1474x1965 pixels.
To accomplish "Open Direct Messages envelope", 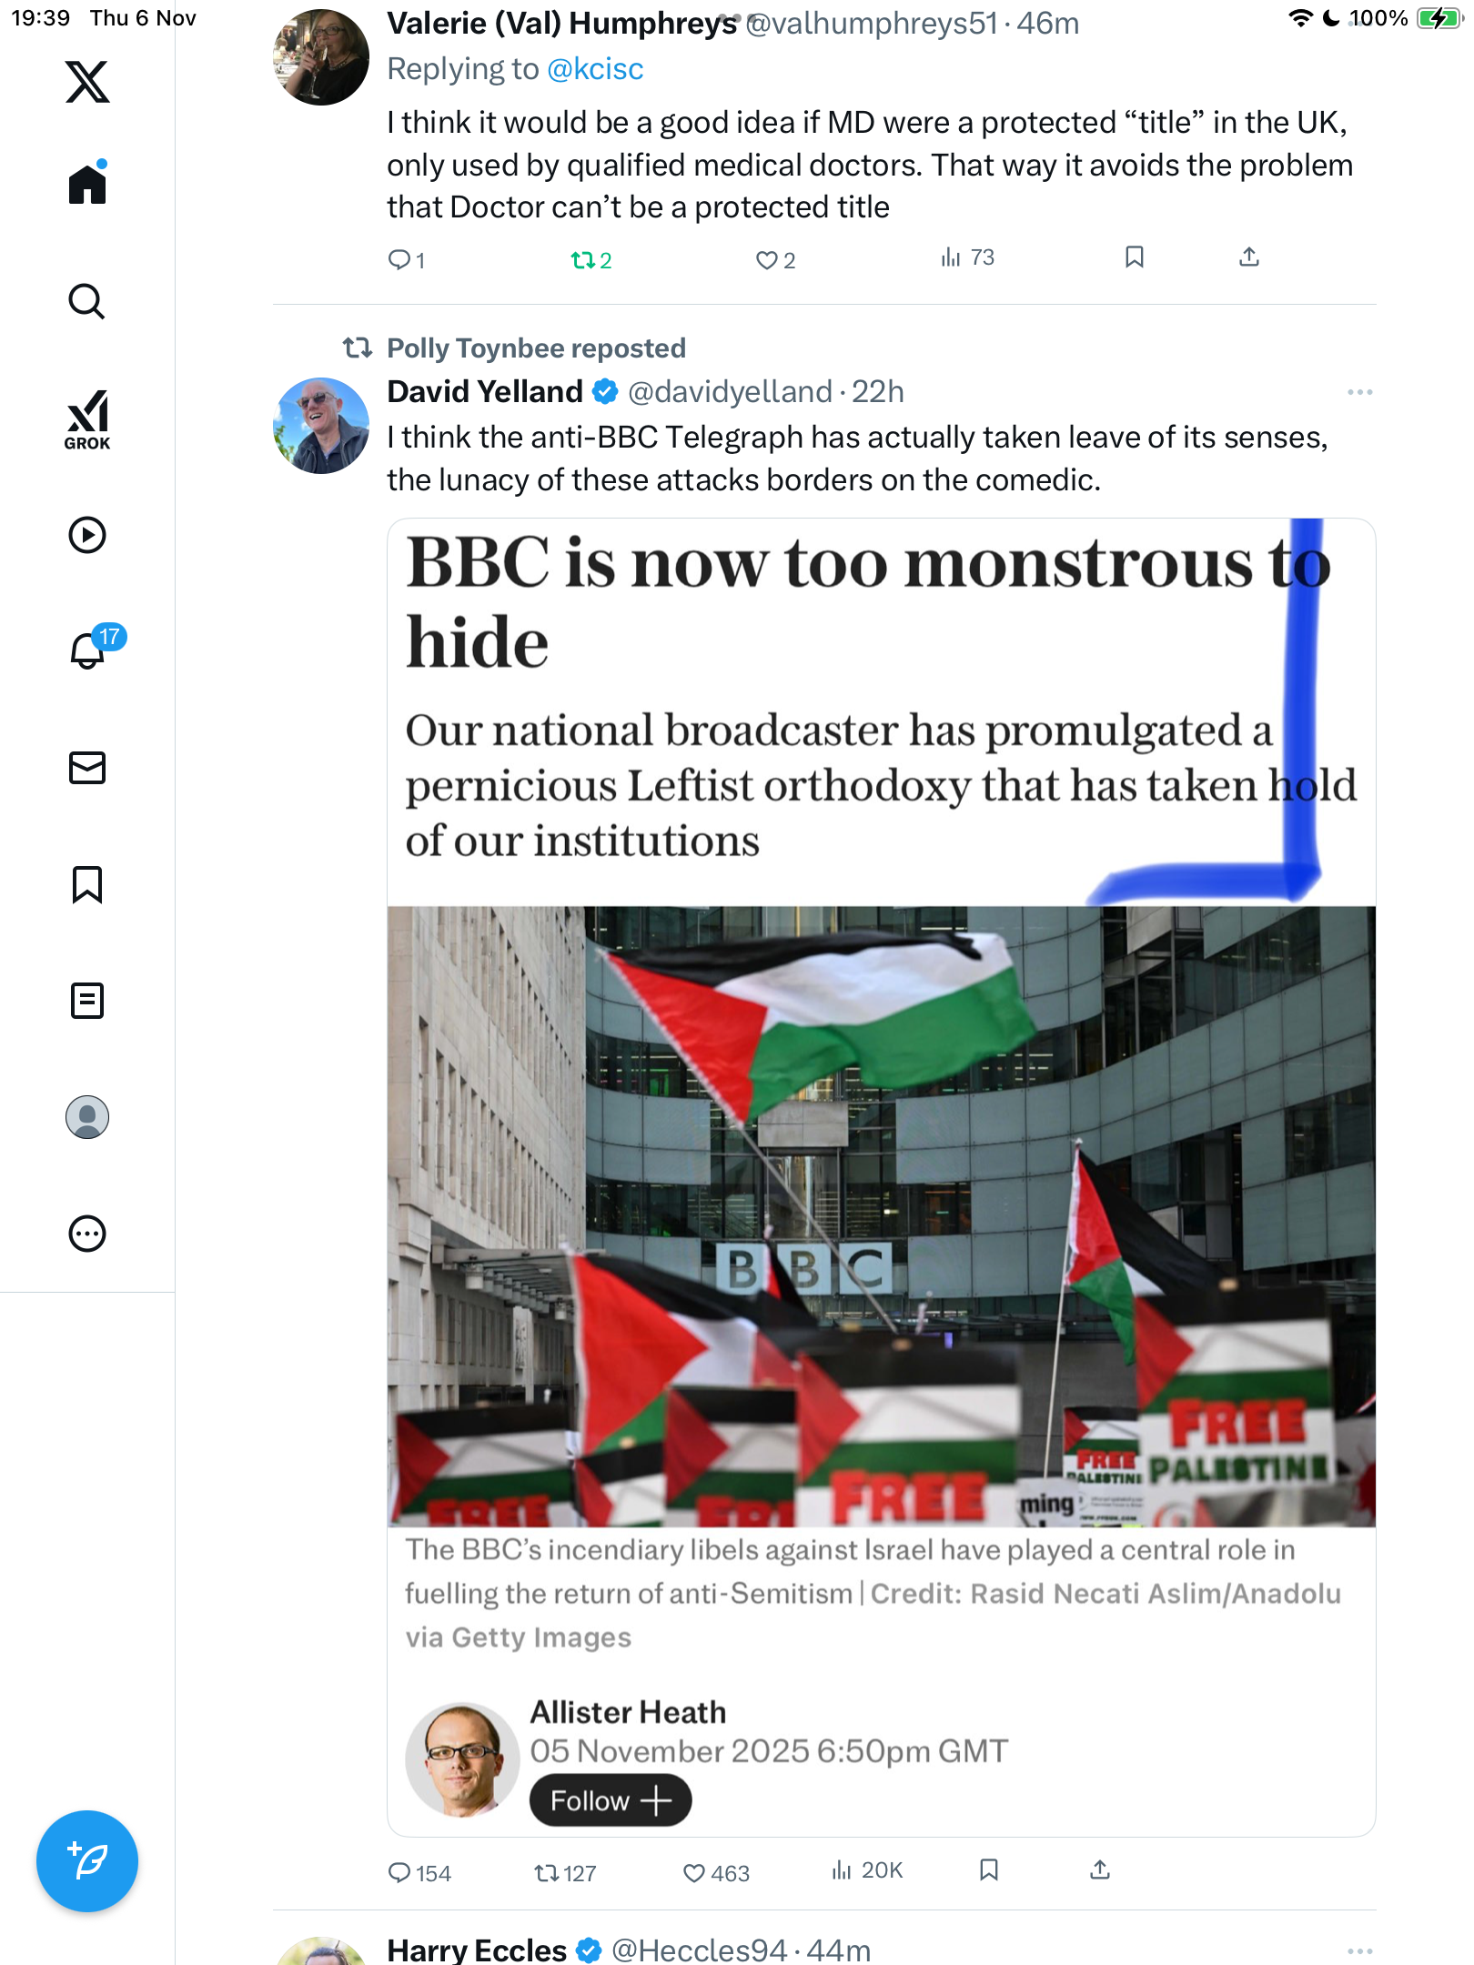I will [x=87, y=768].
